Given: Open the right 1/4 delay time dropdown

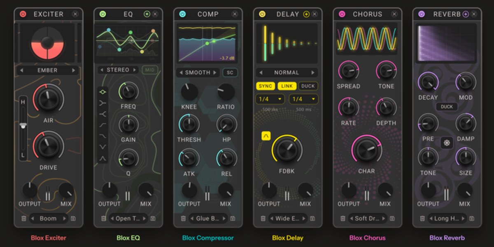Looking at the screenshot, I should point(304,99).
